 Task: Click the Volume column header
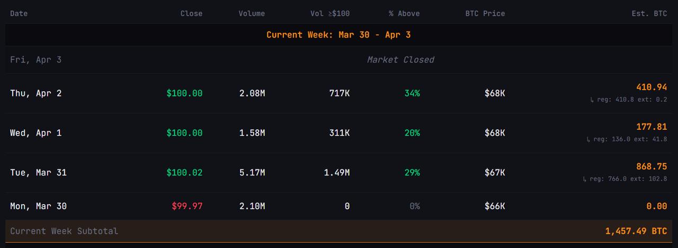point(252,13)
